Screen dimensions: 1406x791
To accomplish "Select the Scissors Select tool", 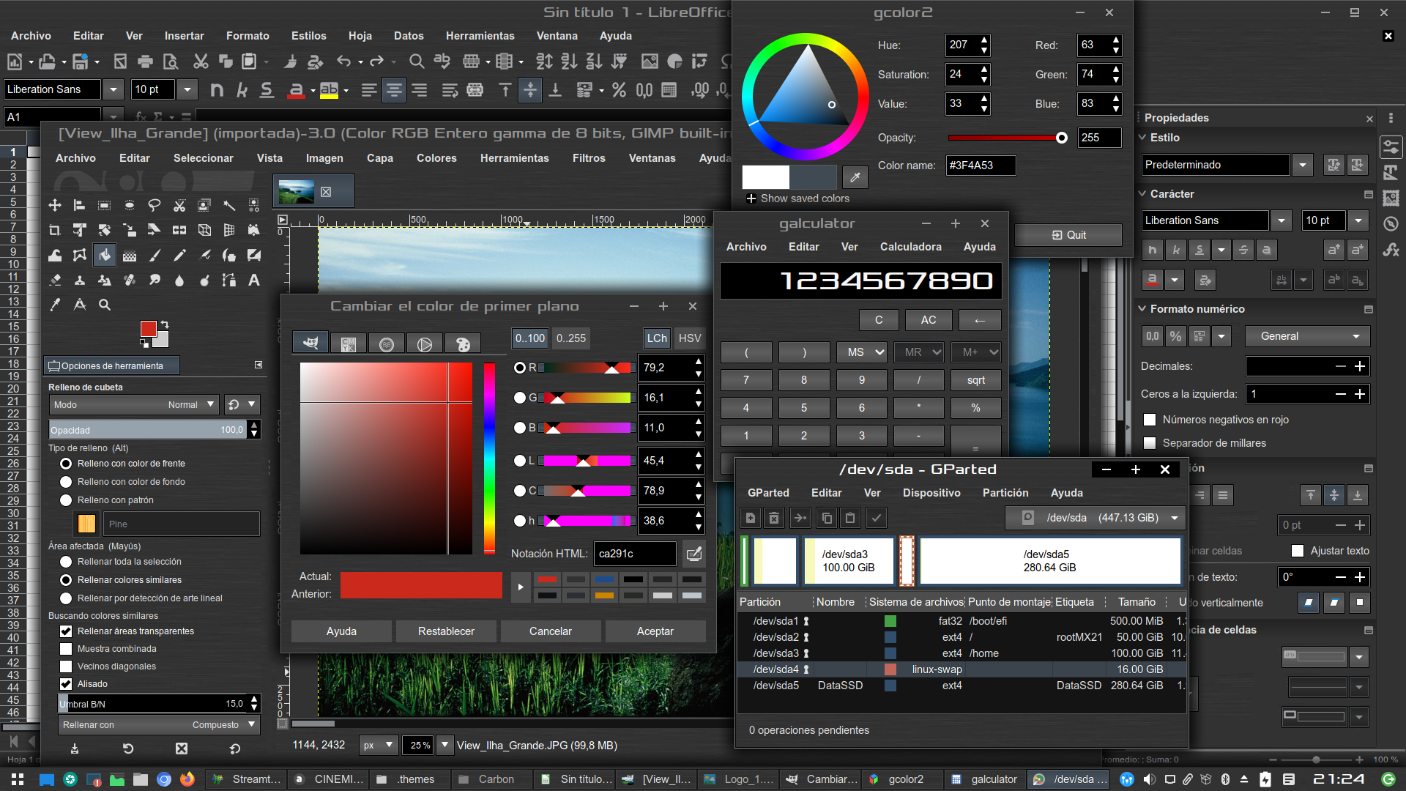I will click(179, 206).
